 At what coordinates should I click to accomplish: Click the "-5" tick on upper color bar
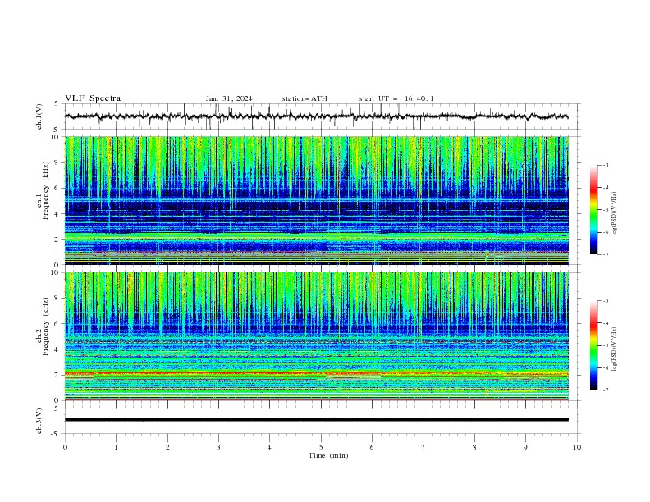pos(605,210)
